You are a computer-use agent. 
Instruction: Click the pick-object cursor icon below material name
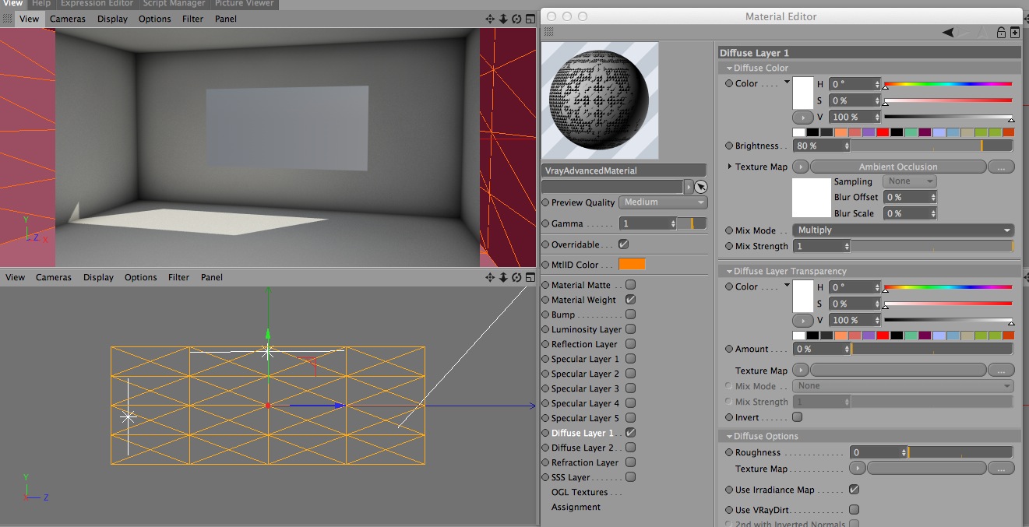(700, 187)
